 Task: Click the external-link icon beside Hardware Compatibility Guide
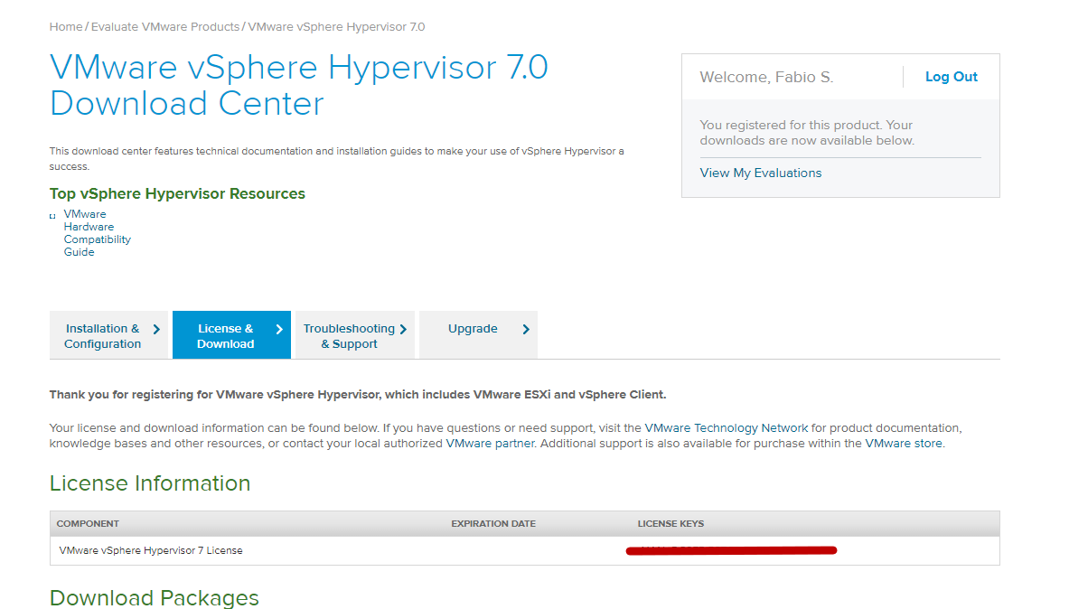click(52, 216)
